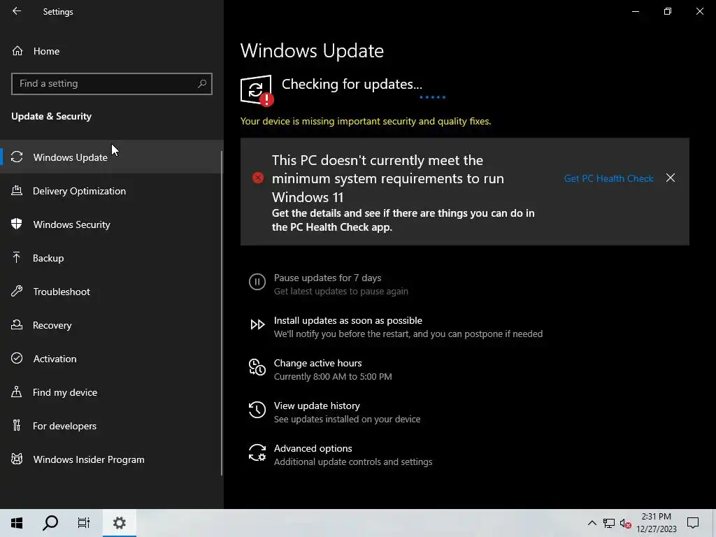This screenshot has width=716, height=537.
Task: Click the update status icon with alert badge
Action: coord(257,90)
